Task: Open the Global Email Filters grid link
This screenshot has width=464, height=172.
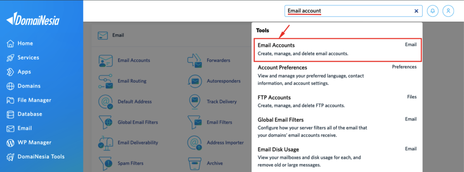Action: [138, 122]
